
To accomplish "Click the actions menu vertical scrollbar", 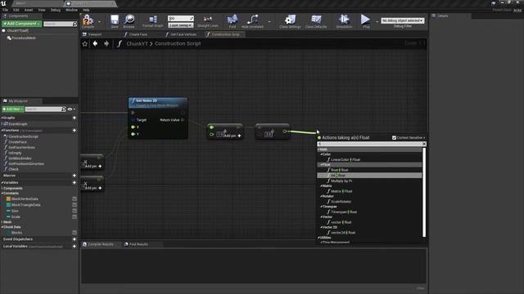I will tap(424, 192).
